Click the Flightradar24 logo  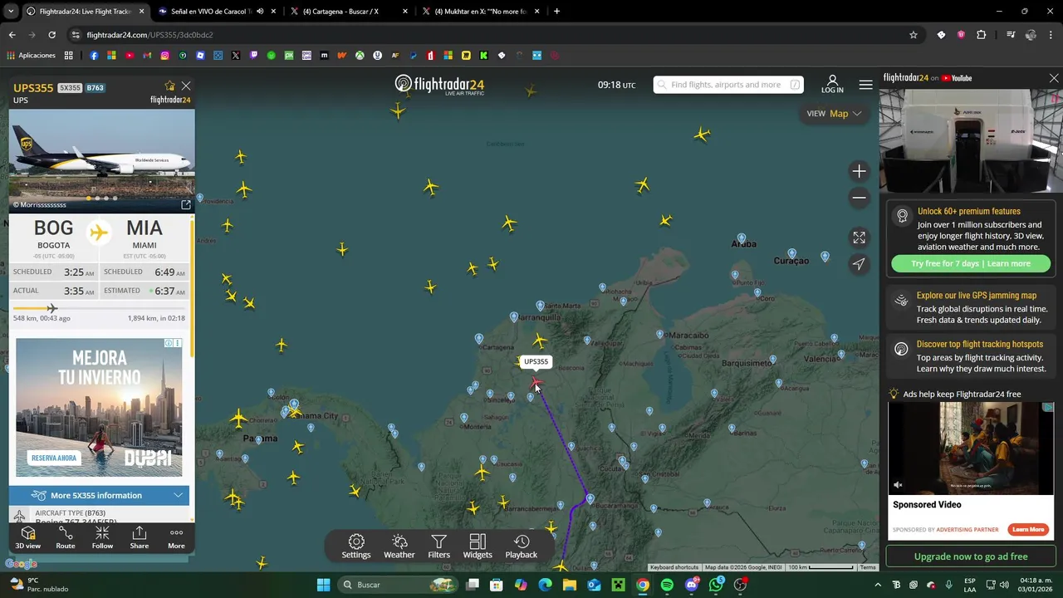(439, 85)
